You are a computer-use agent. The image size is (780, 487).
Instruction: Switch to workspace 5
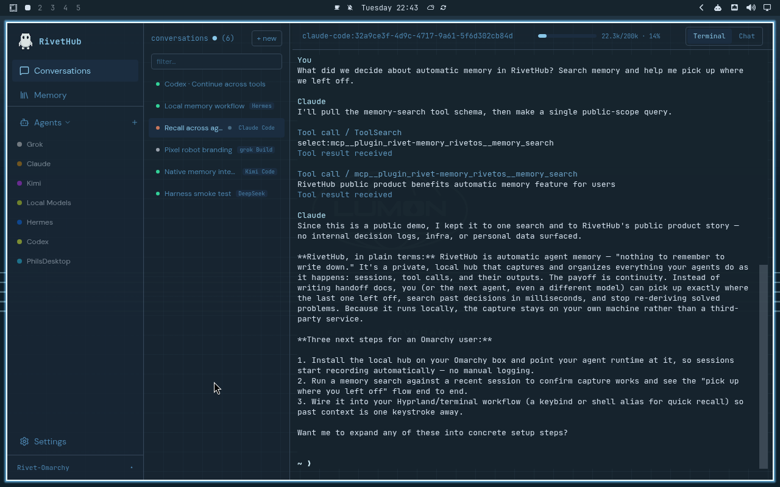pyautogui.click(x=78, y=8)
